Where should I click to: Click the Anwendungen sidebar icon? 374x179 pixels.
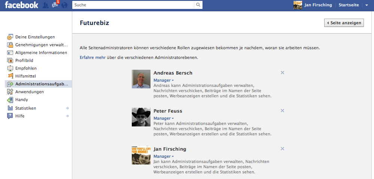point(10,91)
